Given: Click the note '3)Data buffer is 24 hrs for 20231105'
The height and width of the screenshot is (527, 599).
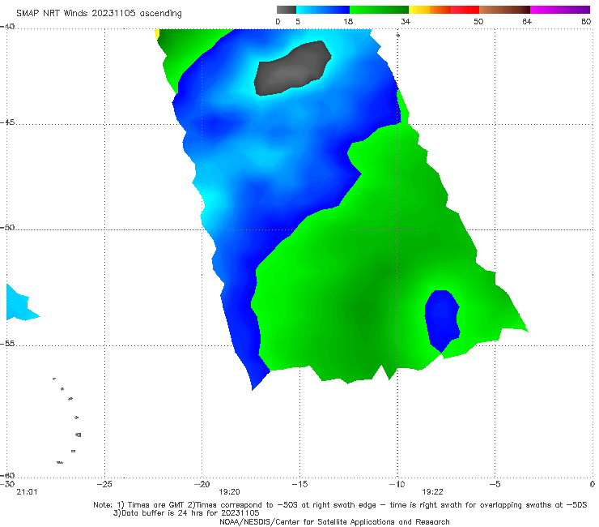Looking at the screenshot, I should (x=186, y=513).
